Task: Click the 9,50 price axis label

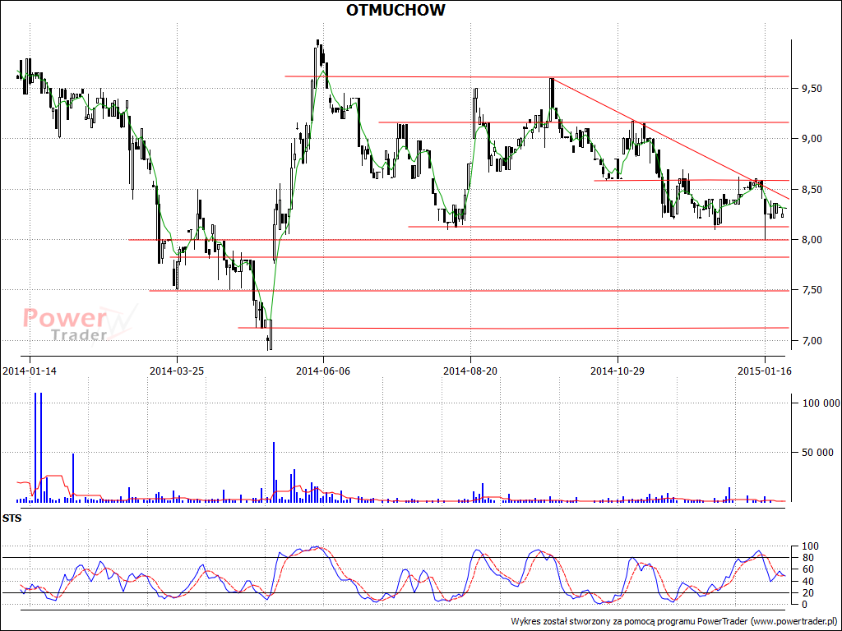Action: pyautogui.click(x=812, y=89)
